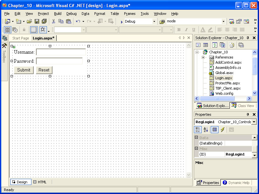The height and width of the screenshot is (194, 259).
Task: Open the Debug configuration dropdown
Action: tap(154, 21)
